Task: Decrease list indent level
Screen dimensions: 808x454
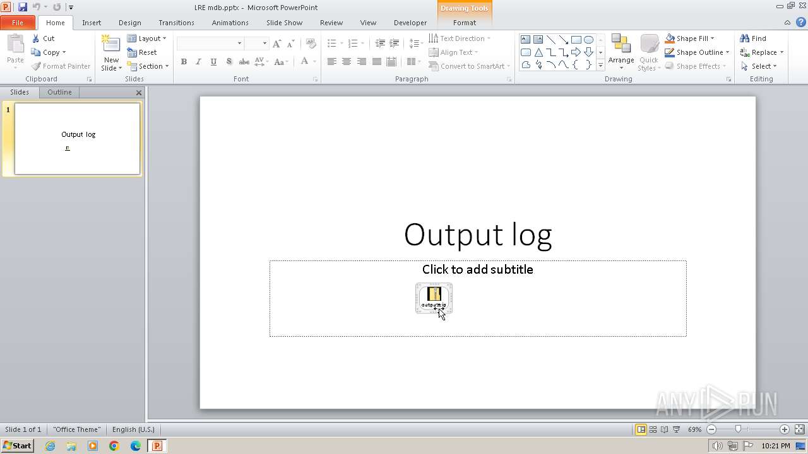Action: coord(379,44)
